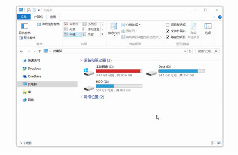Click the new folder quick access icon
The image size is (238, 155).
(35, 10)
